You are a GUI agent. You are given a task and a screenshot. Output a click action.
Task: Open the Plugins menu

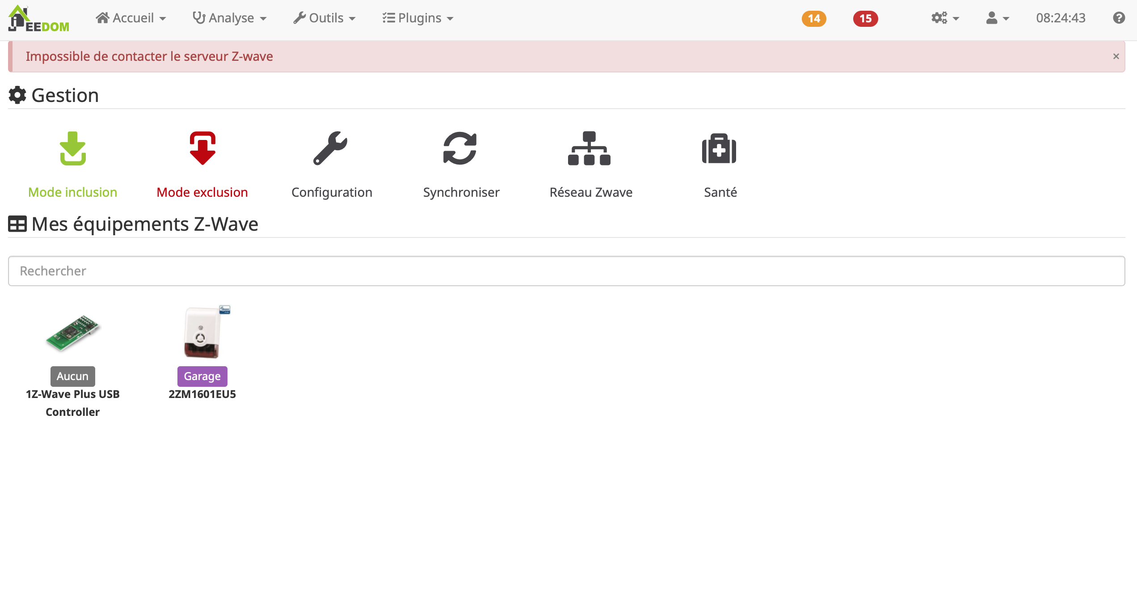click(418, 18)
